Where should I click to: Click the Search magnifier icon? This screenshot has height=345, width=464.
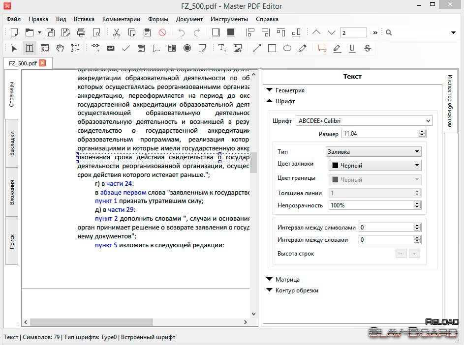389,32
